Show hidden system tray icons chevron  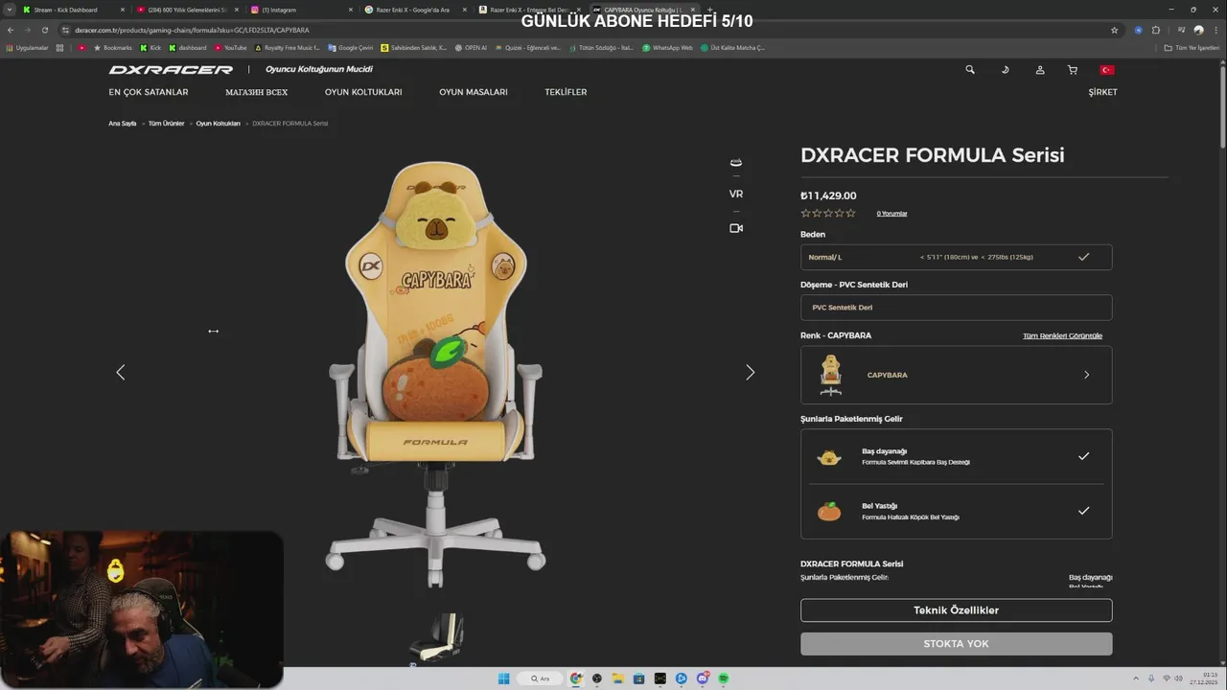click(x=1136, y=678)
